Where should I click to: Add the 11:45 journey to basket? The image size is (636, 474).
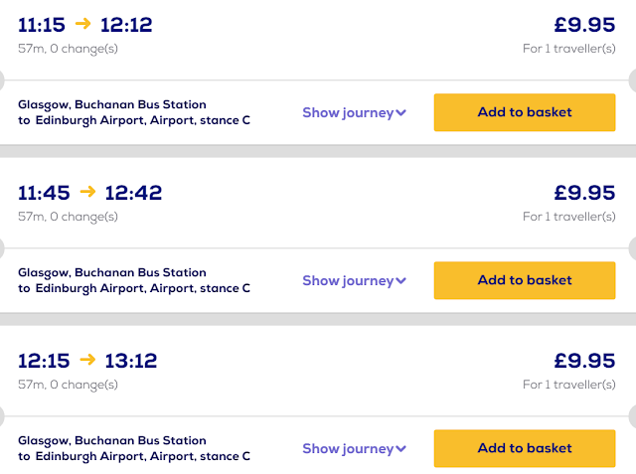[x=525, y=280]
